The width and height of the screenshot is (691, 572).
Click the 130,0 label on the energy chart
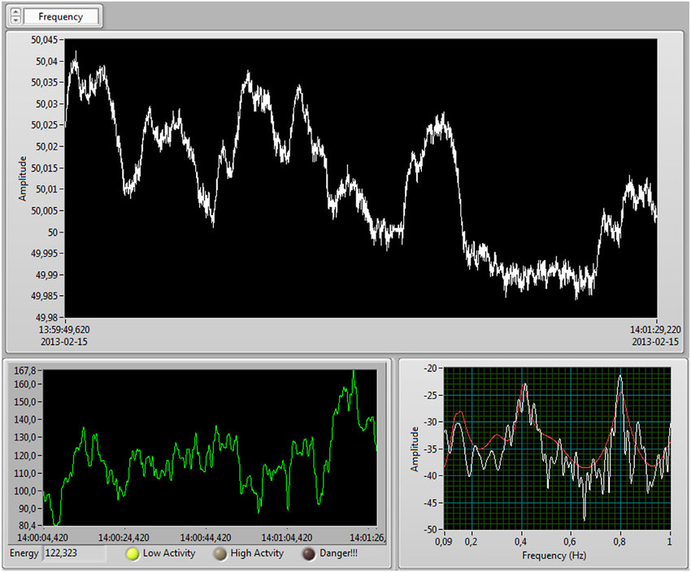click(24, 438)
